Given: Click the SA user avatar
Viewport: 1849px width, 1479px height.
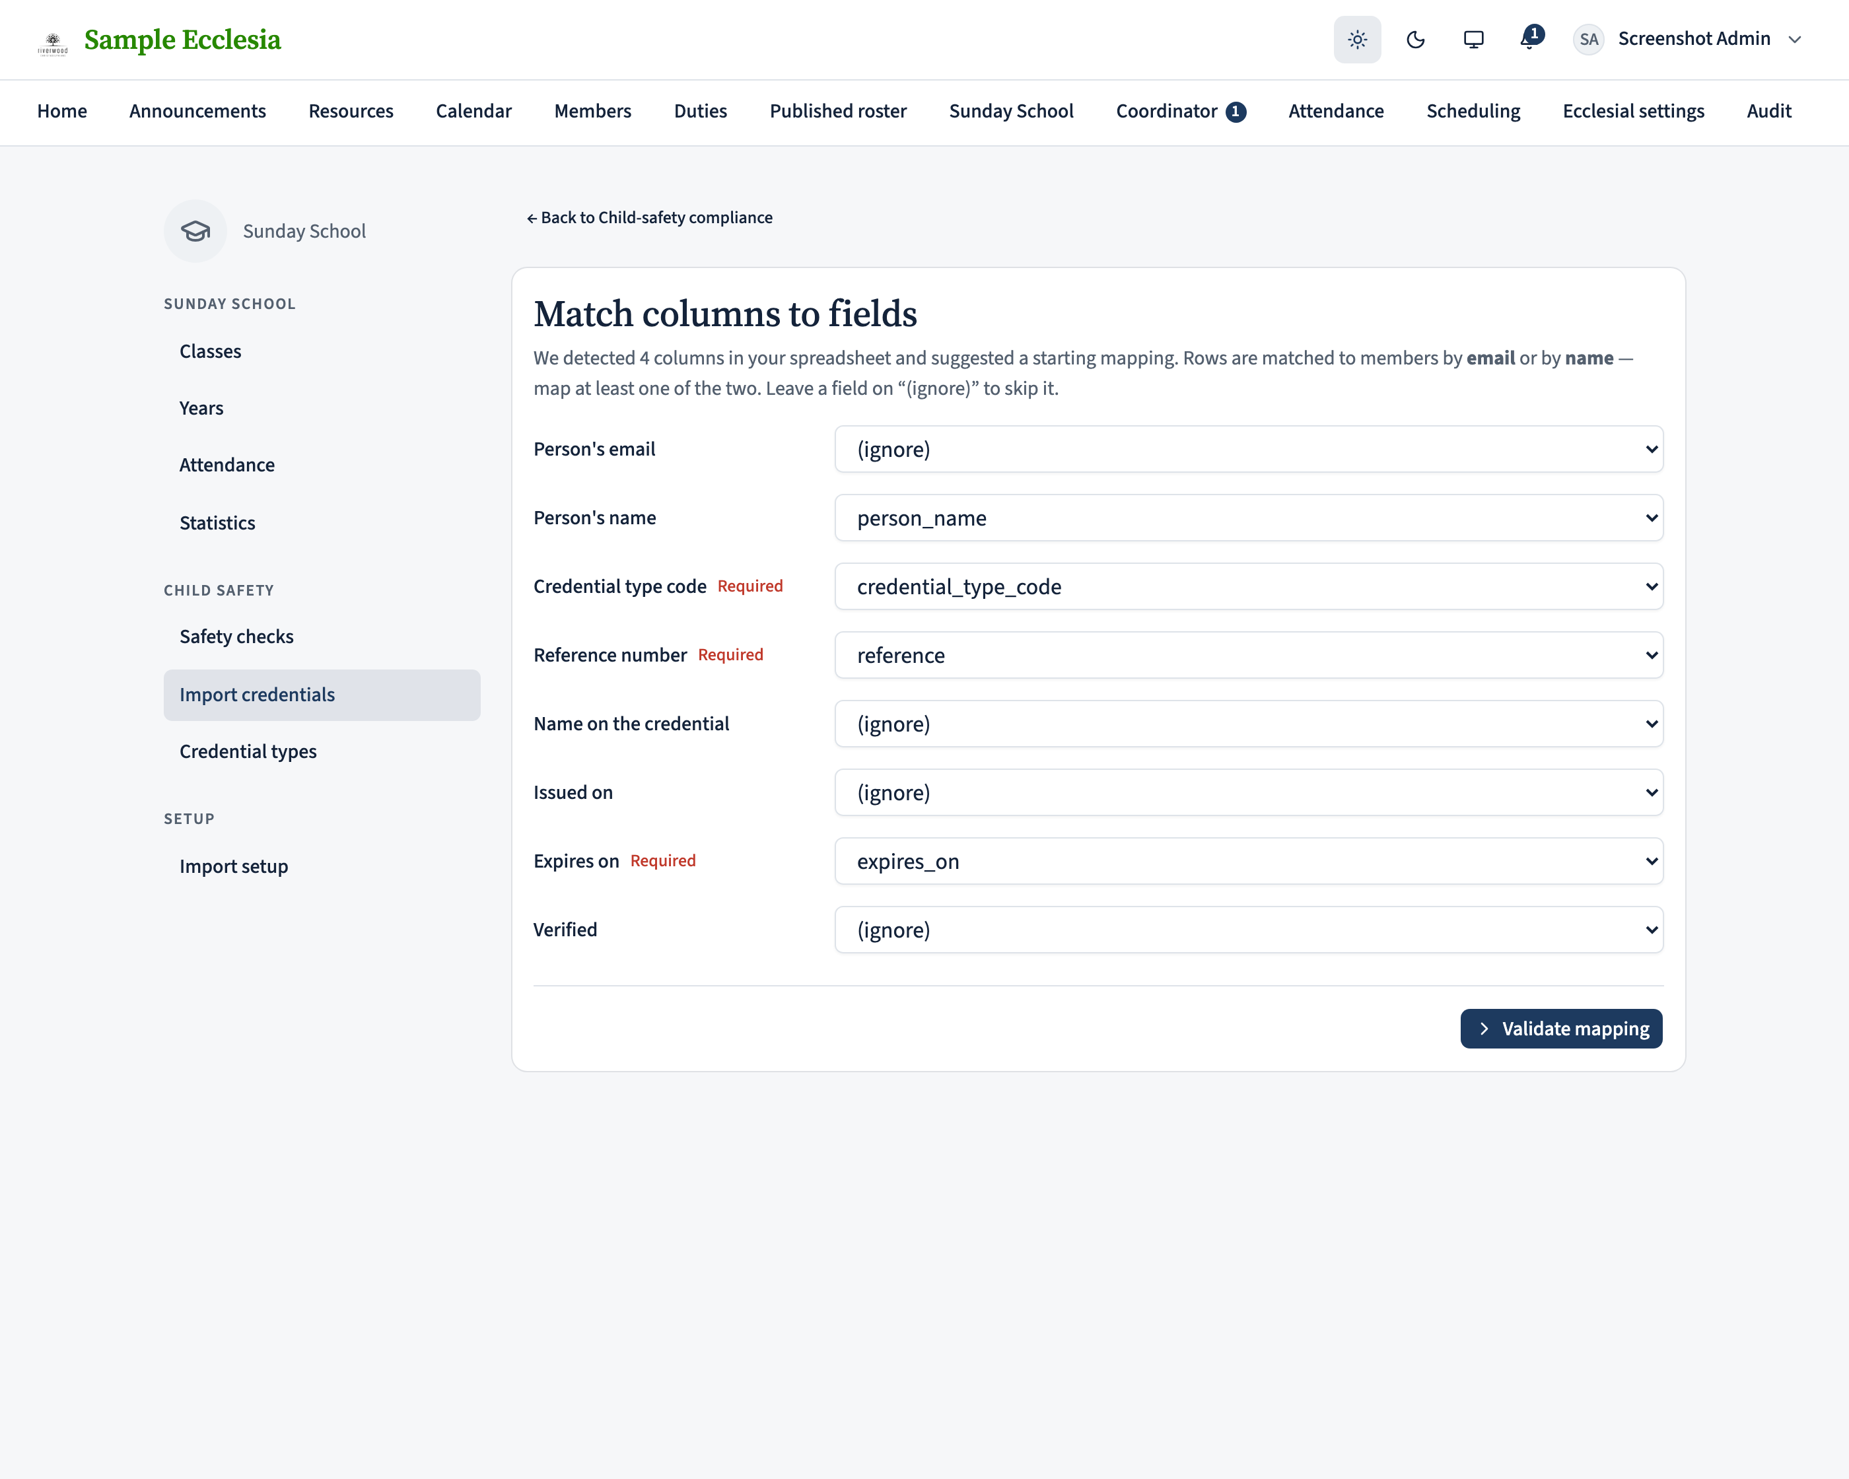Looking at the screenshot, I should pos(1588,40).
